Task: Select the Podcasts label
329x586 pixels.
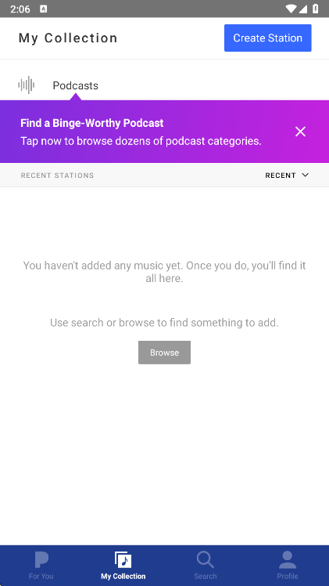Action: tap(76, 85)
